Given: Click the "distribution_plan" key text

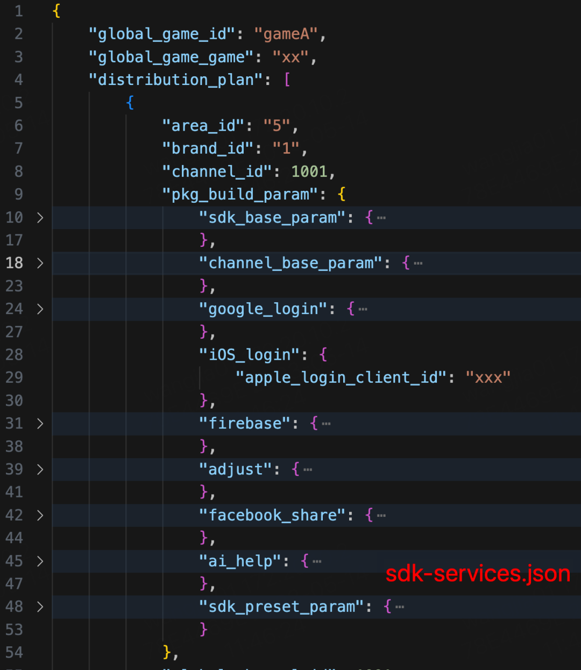Looking at the screenshot, I should coord(176,80).
